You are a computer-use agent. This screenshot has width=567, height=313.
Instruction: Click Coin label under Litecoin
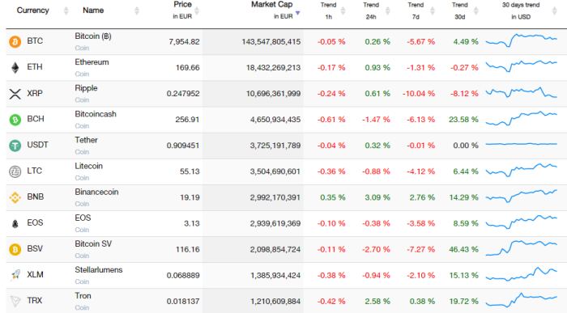click(x=82, y=178)
